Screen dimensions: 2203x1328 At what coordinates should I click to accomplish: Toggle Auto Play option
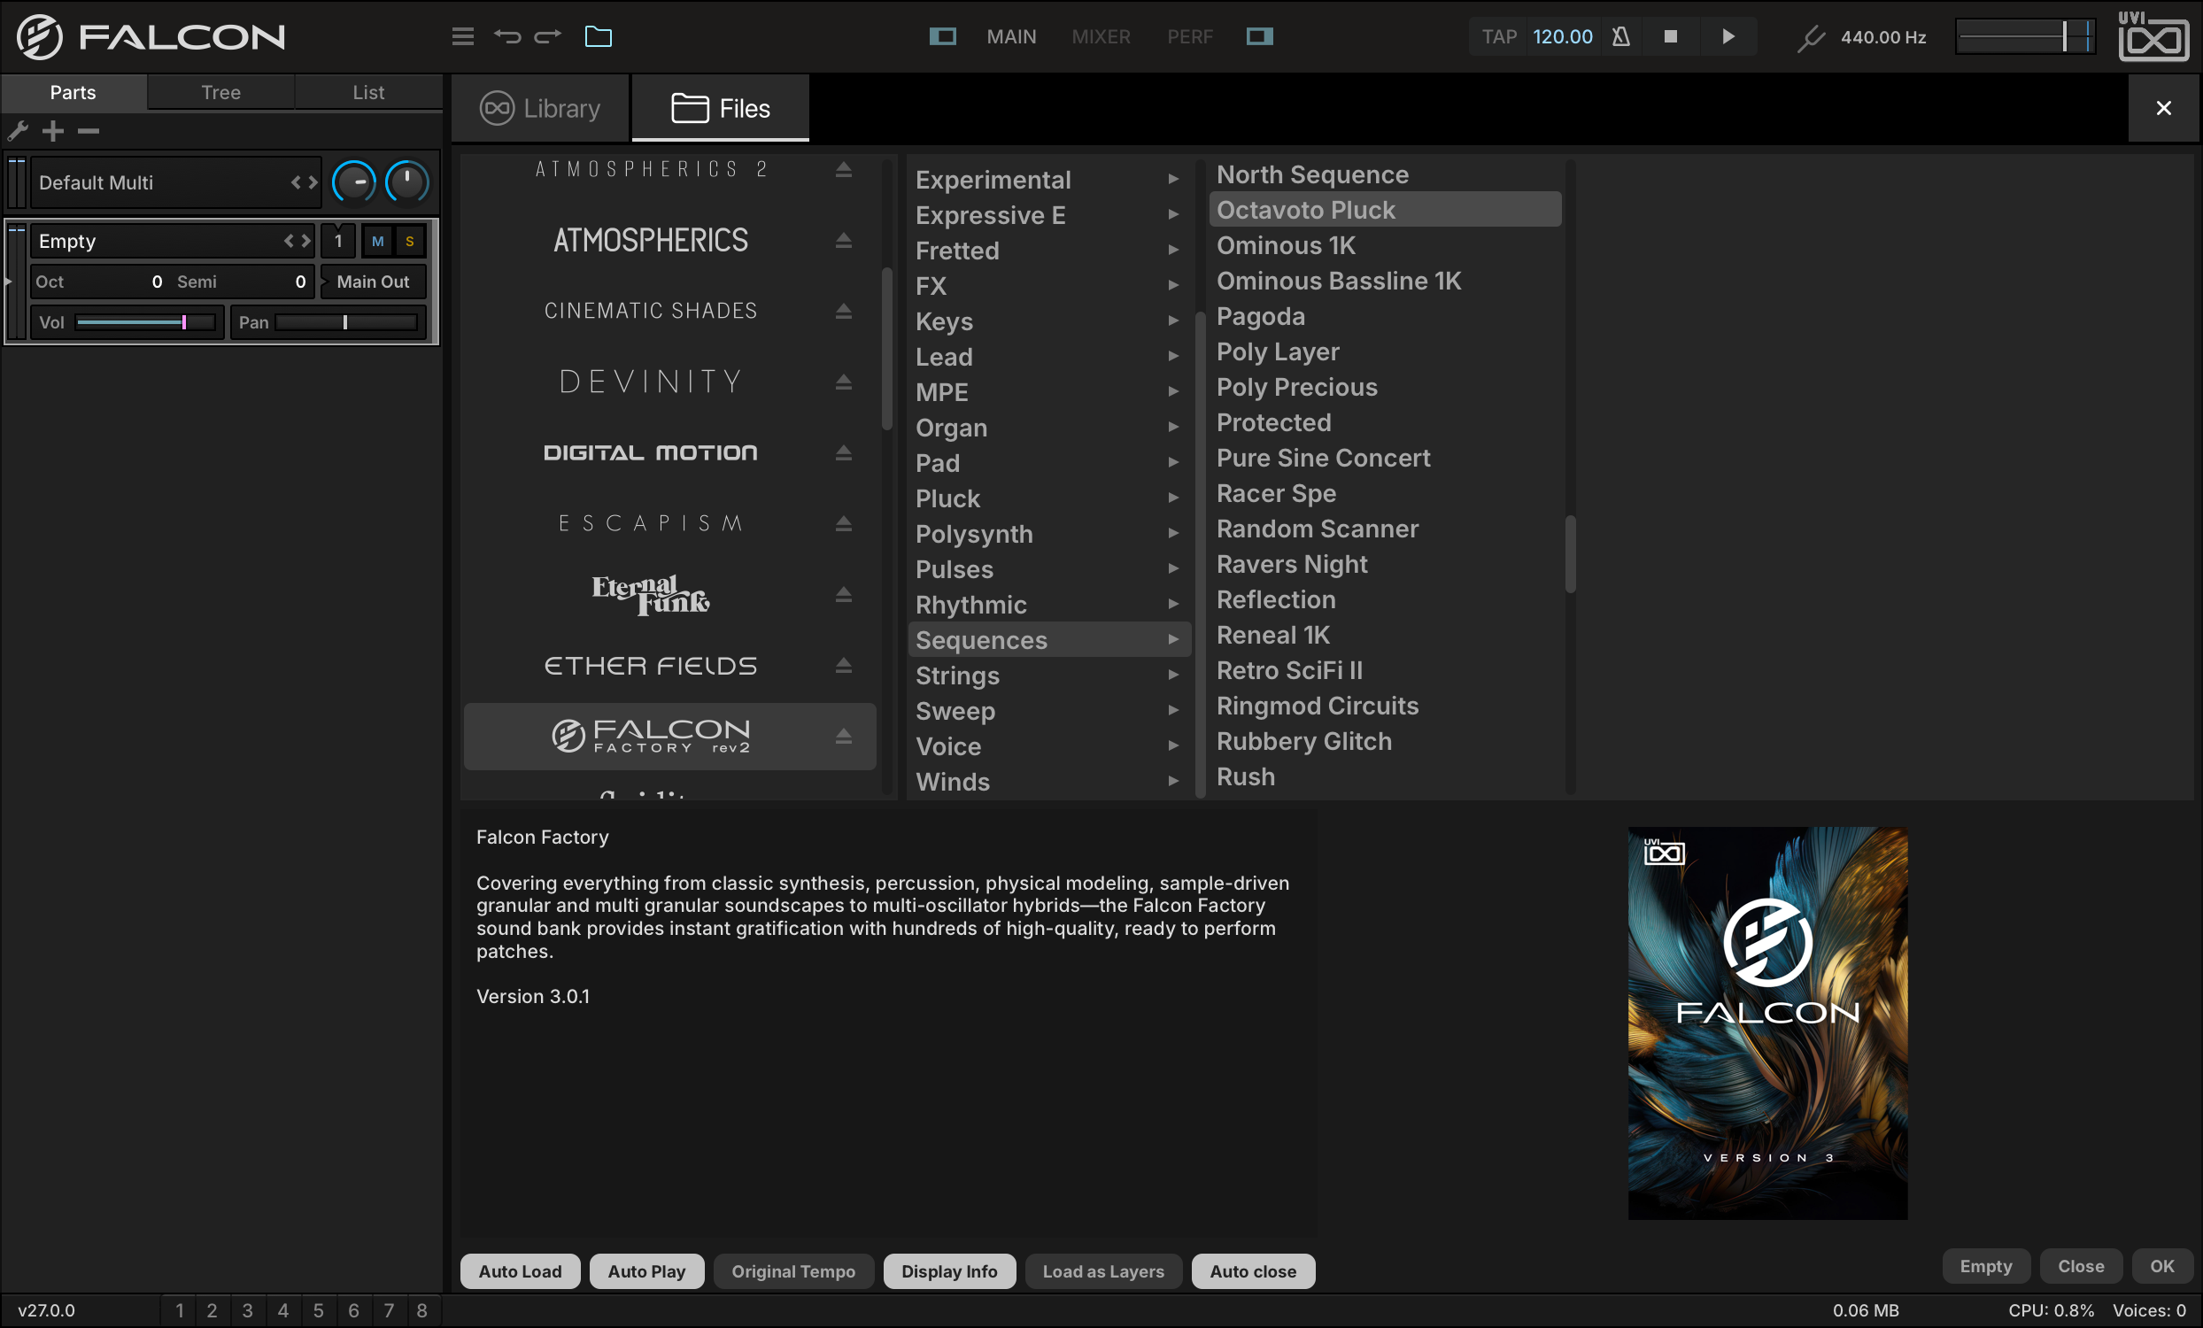tap(646, 1270)
